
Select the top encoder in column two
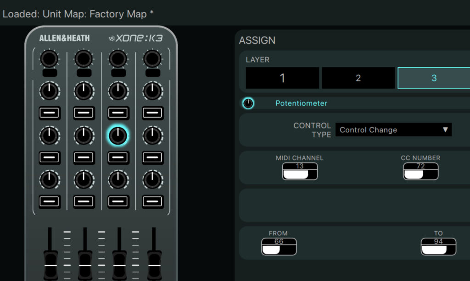pyautogui.click(x=84, y=59)
